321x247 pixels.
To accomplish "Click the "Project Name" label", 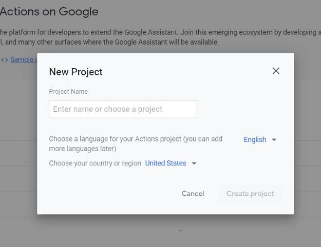I will pyautogui.click(x=68, y=91).
